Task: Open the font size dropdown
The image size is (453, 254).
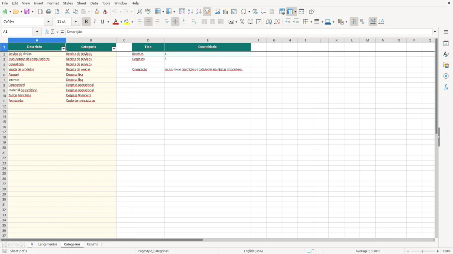Action: 75,22
